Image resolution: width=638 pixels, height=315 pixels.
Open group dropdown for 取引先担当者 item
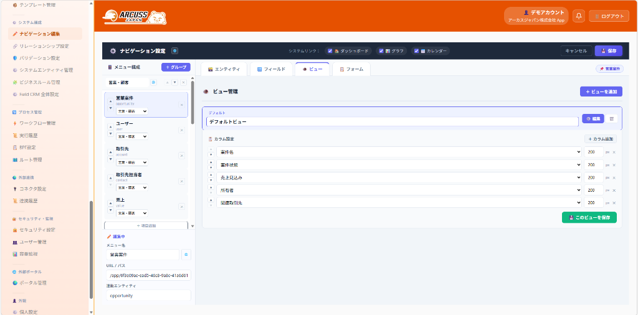(x=132, y=187)
